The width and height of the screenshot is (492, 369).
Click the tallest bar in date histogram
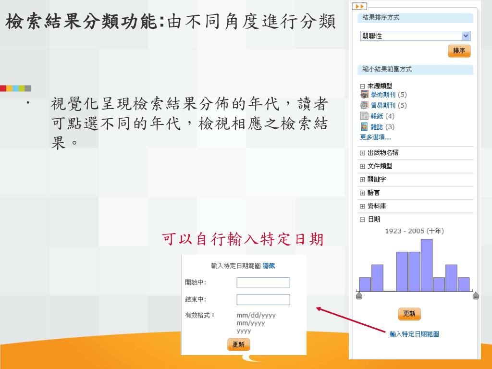coord(427,265)
